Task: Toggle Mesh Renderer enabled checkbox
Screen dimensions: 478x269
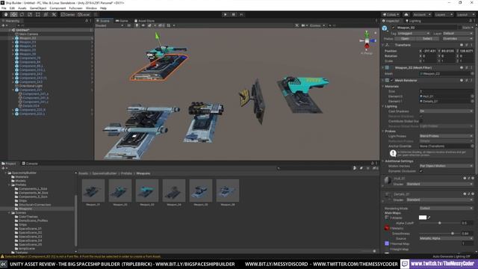Action: tap(392, 81)
